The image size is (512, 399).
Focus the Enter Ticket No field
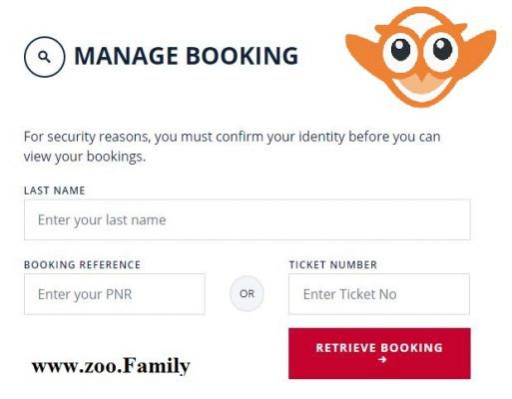point(379,294)
